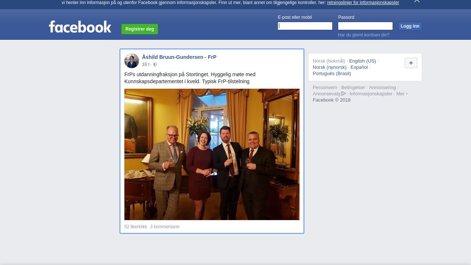Open the post's group photo
This screenshot has width=471, height=265.
click(x=212, y=154)
